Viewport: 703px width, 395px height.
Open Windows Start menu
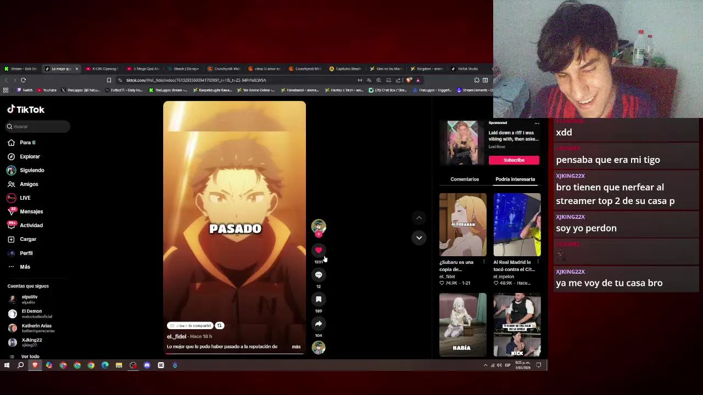click(7, 365)
